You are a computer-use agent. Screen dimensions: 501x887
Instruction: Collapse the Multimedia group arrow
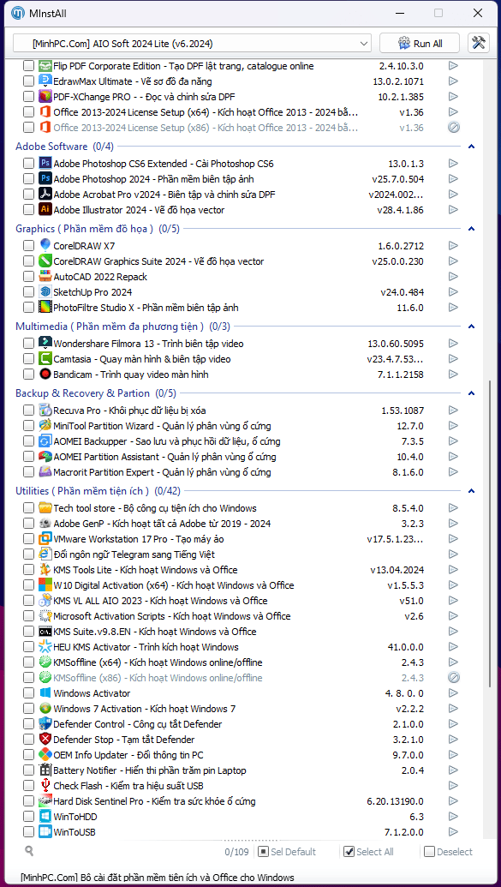click(472, 327)
